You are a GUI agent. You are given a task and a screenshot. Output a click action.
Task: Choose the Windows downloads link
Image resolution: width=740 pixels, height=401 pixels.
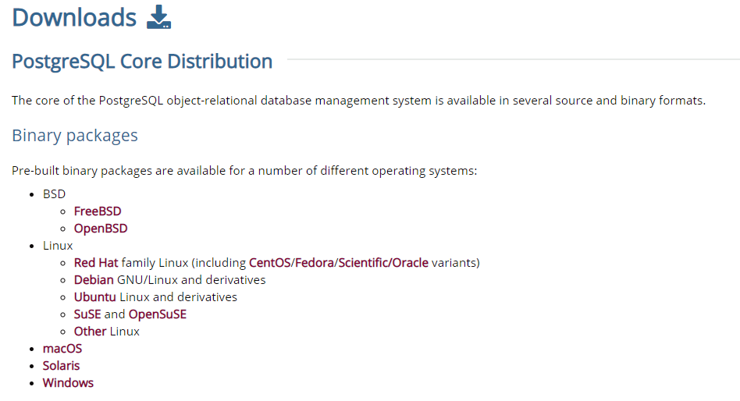tap(68, 383)
